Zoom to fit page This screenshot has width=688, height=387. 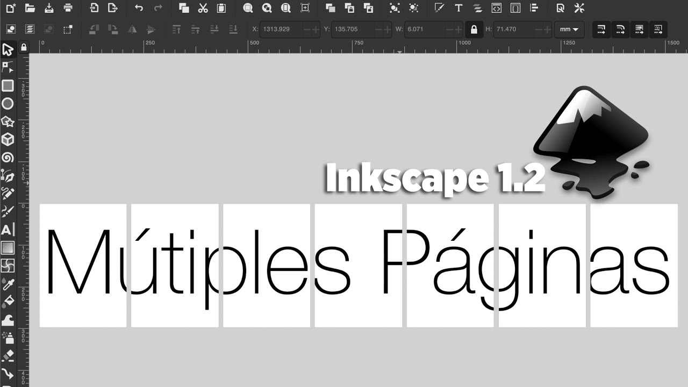[x=285, y=8]
